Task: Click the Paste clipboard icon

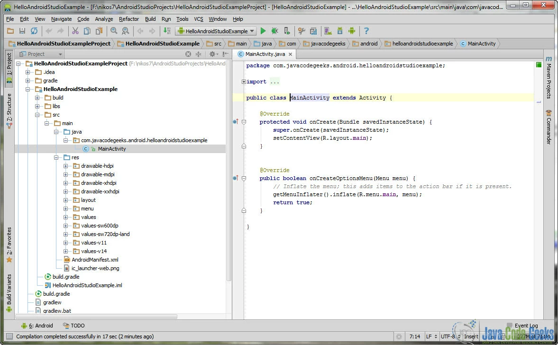Action: (x=99, y=31)
